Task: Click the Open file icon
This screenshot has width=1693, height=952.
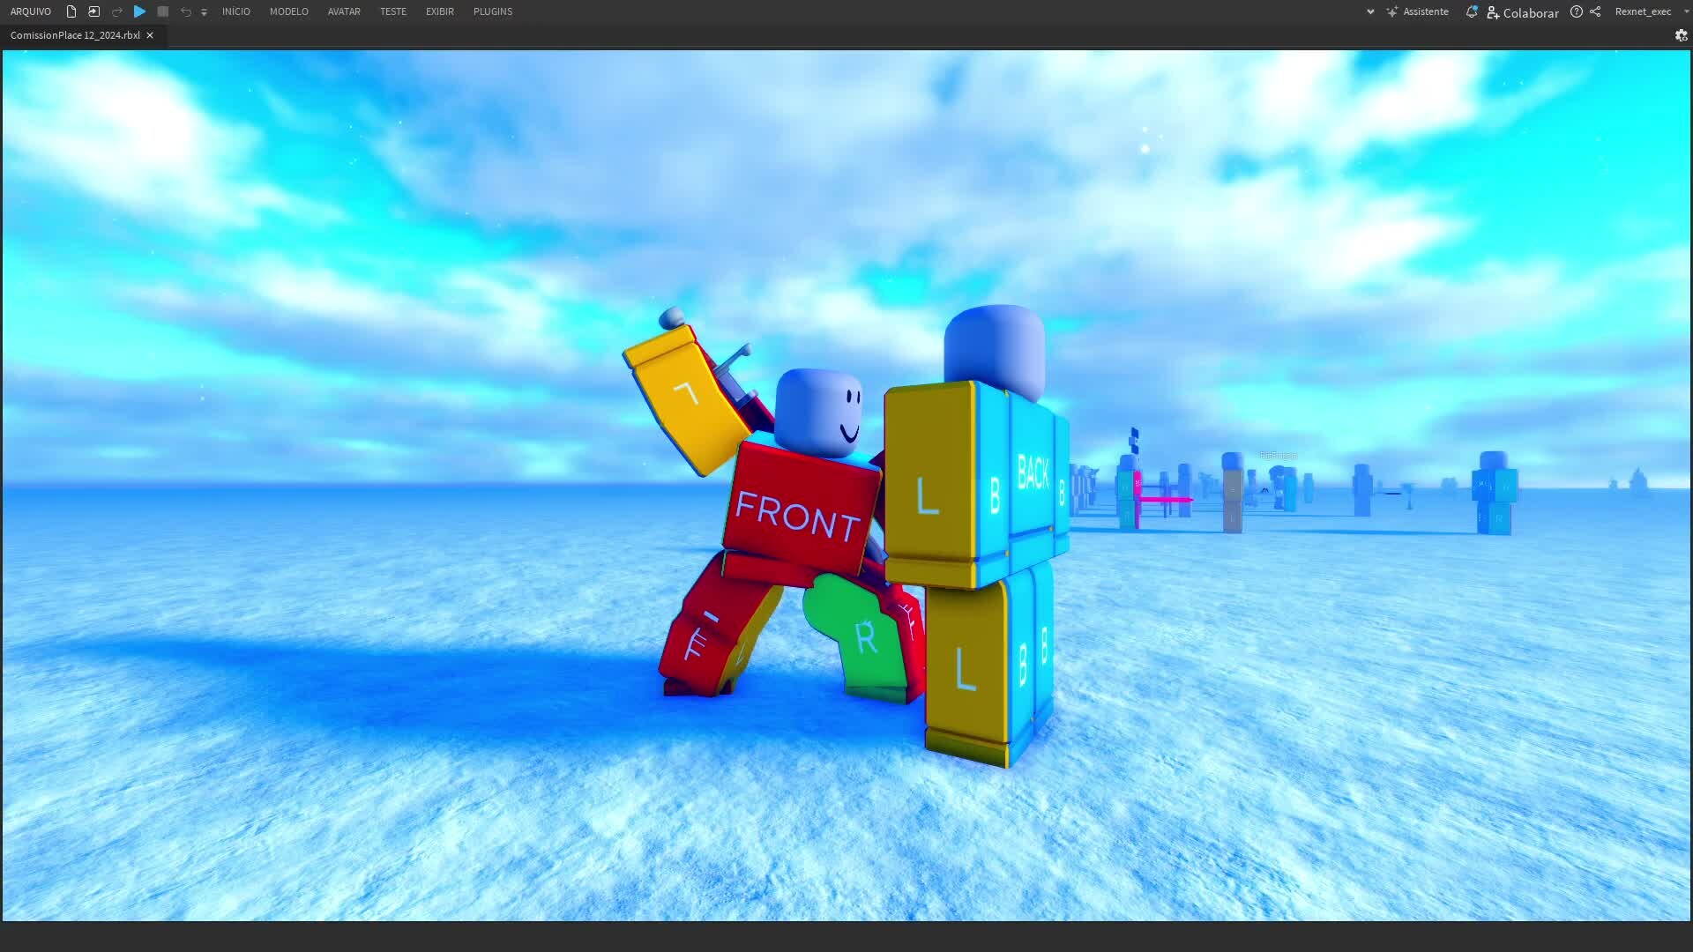Action: tap(93, 11)
